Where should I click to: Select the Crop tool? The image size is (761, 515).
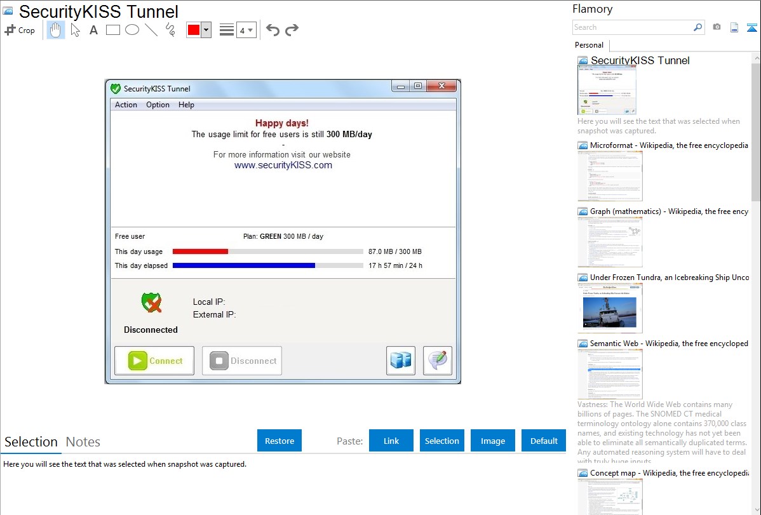(20, 30)
